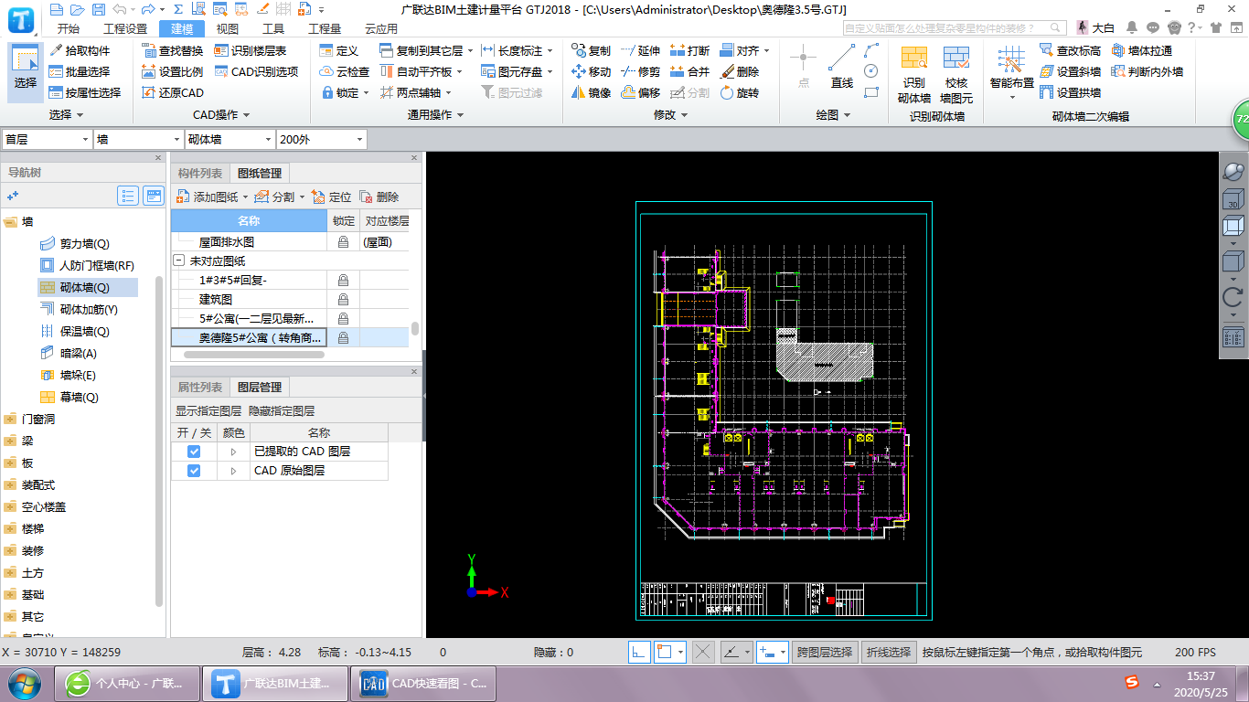Click 设置斜墙 set sloped wall
Screen dimensions: 1249x702
pos(1070,71)
